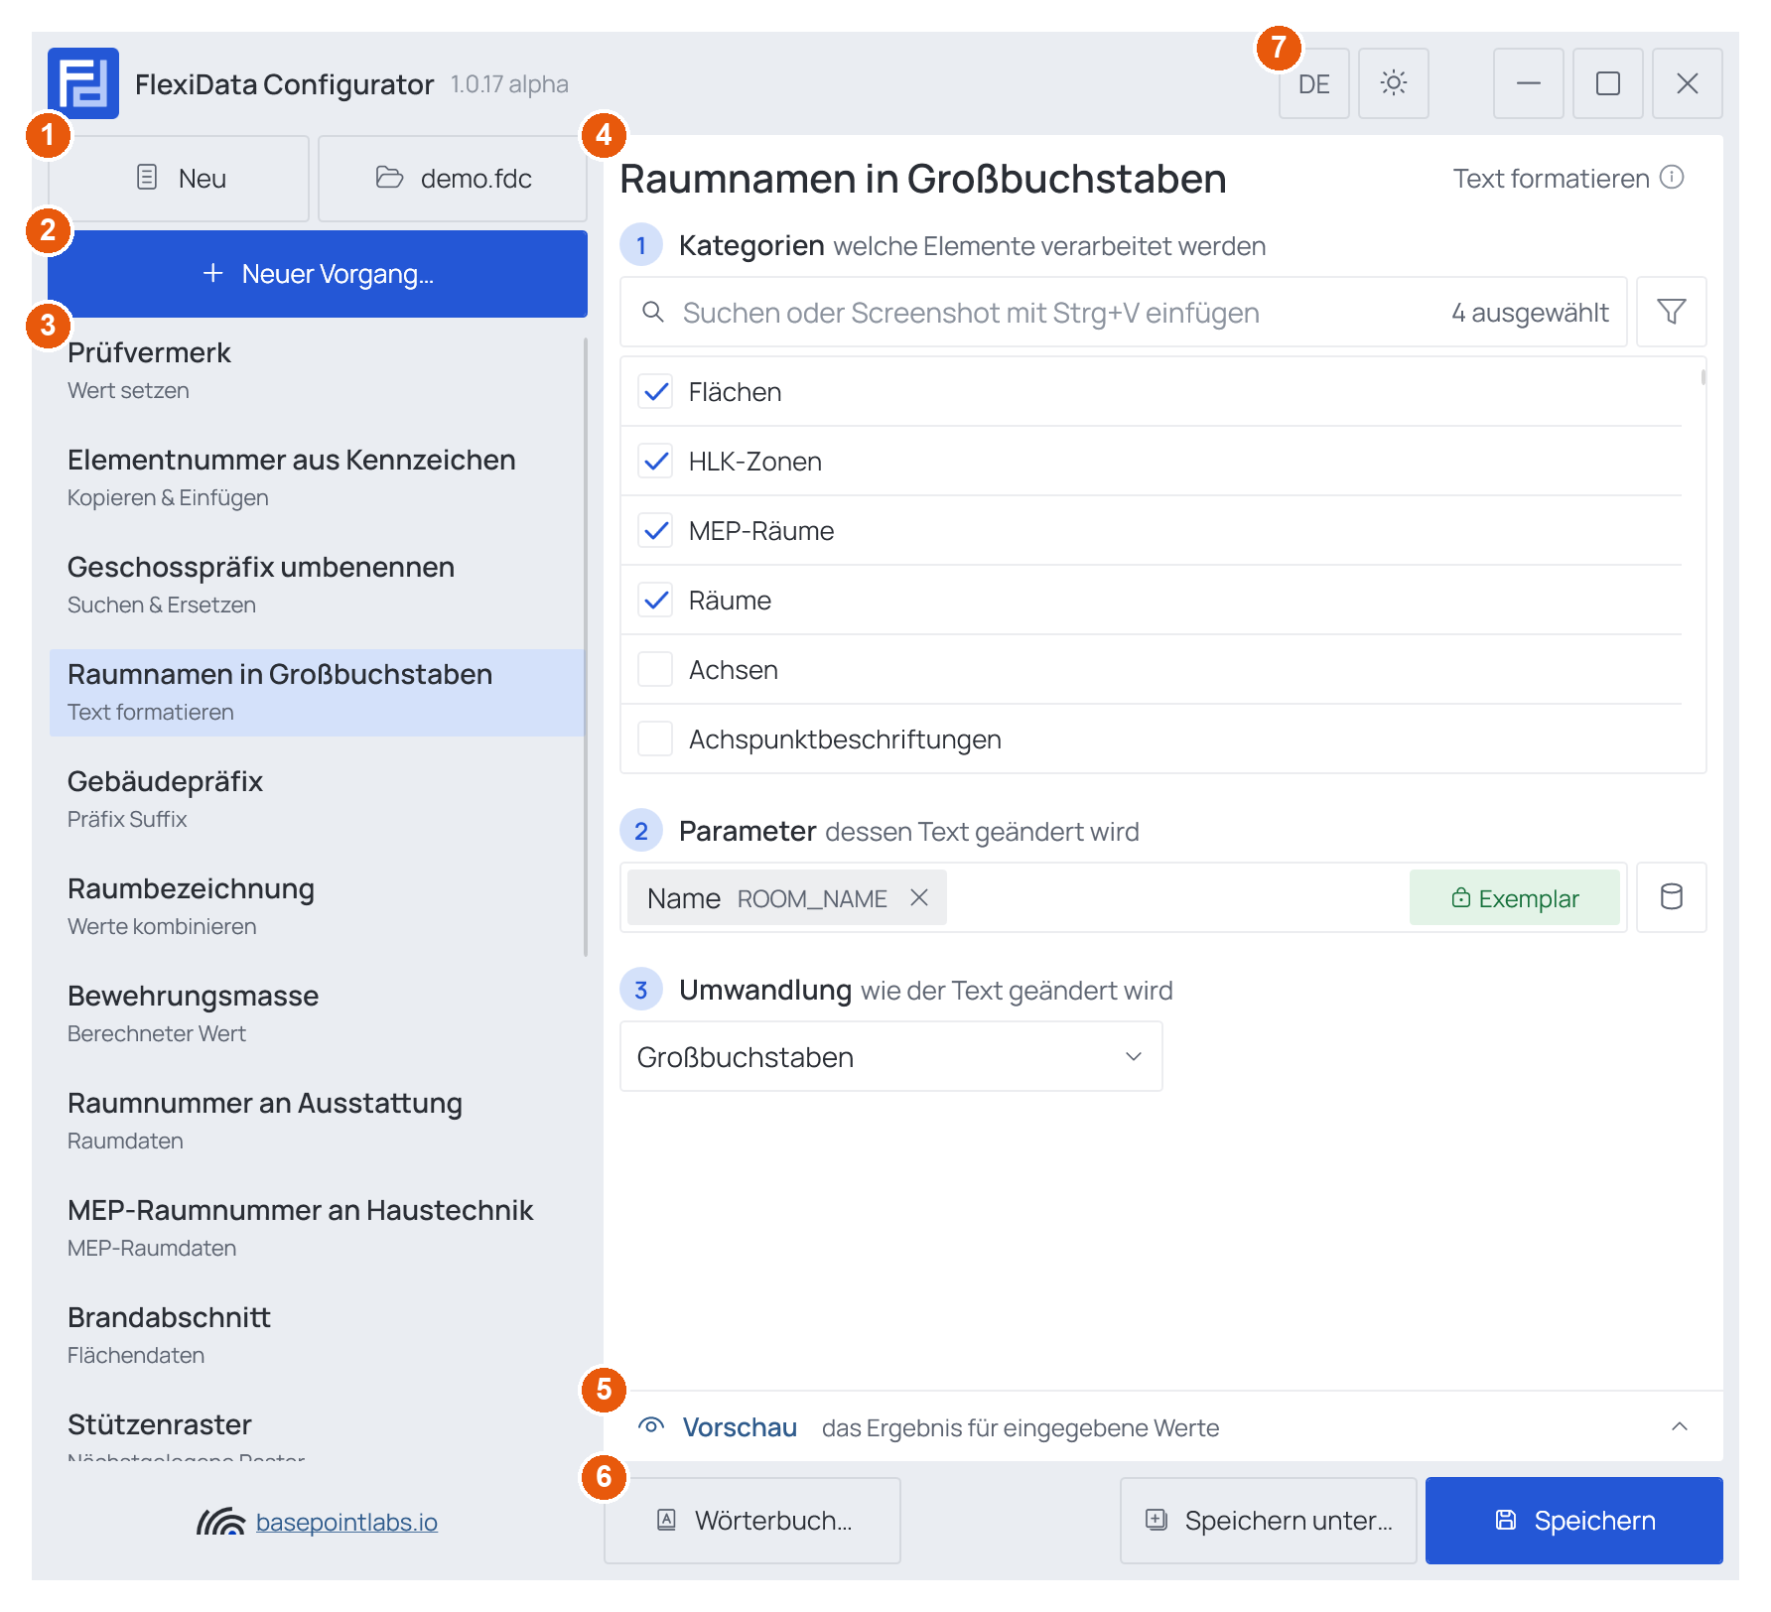Open the demo.fdc file button
This screenshot has height=1612, width=1771.
[x=453, y=179]
